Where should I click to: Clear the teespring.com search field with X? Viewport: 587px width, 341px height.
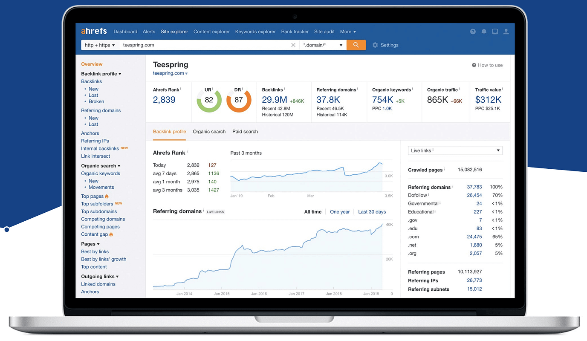tap(293, 45)
